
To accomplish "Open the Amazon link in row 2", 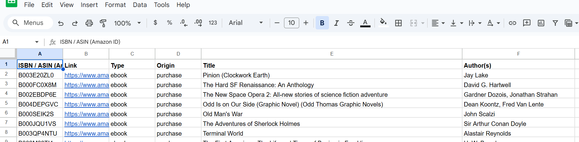I will pos(86,75).
